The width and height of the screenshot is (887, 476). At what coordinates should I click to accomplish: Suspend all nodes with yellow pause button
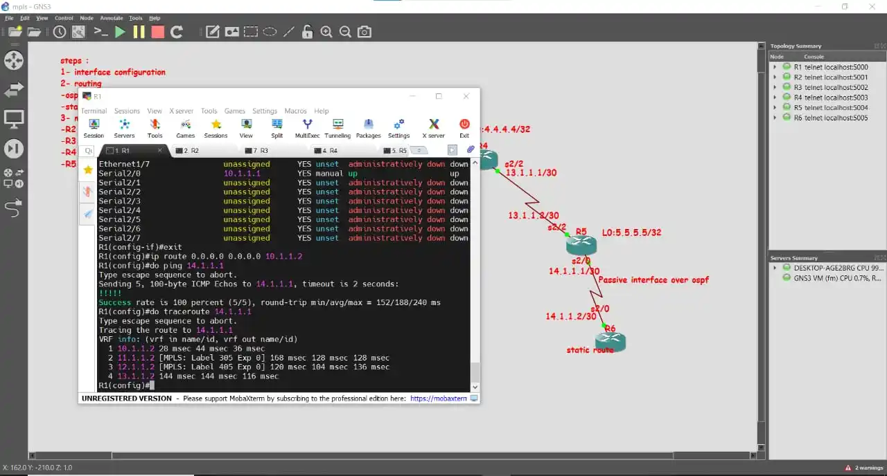coord(139,32)
